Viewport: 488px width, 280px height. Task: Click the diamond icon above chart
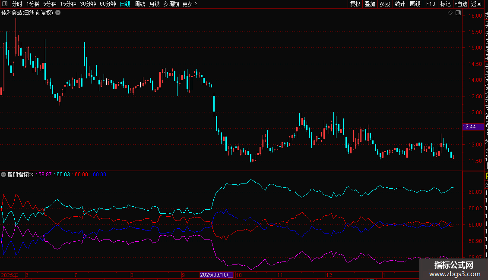pos(450,13)
